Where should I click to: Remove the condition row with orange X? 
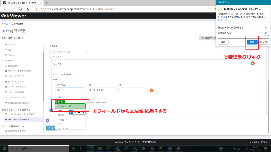(x=151, y=90)
